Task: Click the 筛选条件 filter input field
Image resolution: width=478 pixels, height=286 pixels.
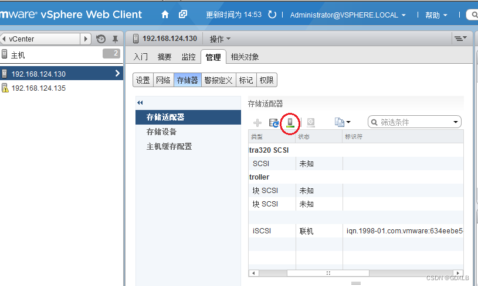Action: tap(415, 122)
